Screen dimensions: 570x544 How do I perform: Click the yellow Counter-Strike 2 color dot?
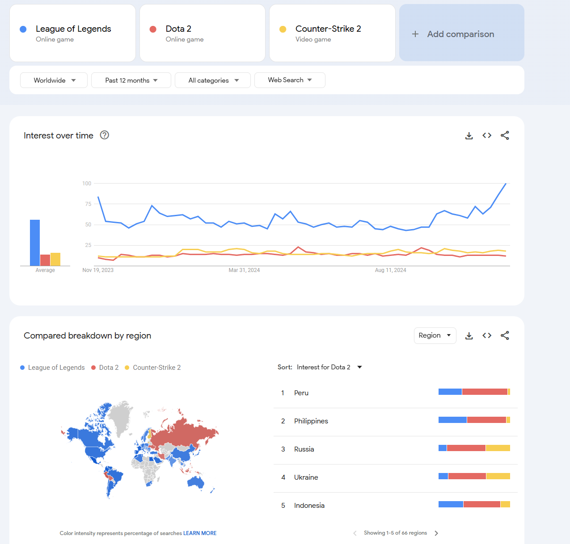283,29
